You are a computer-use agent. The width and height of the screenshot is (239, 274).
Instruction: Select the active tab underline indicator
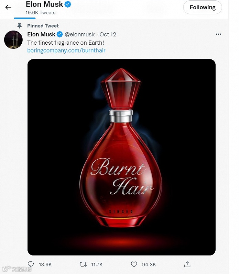coord(25,18)
